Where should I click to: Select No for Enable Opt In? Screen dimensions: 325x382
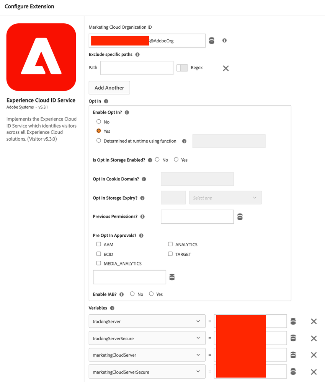(x=99, y=122)
